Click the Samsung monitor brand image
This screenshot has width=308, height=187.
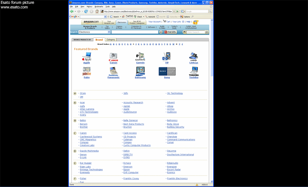140,71
